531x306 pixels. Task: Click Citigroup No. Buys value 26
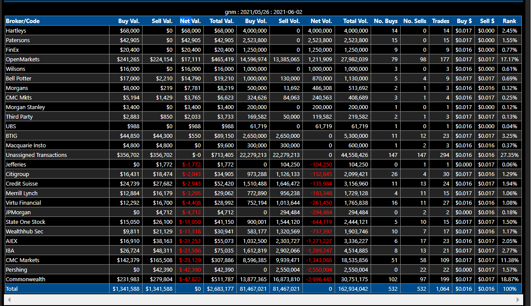tap(394, 174)
